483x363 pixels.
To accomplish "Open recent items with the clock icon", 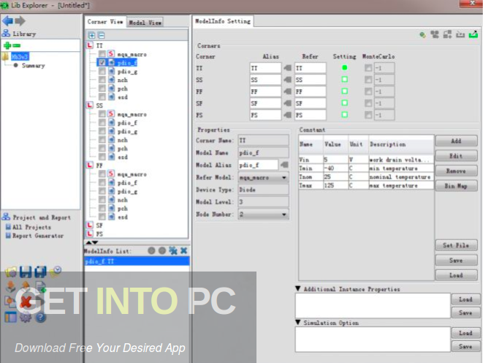I will click(55, 272).
